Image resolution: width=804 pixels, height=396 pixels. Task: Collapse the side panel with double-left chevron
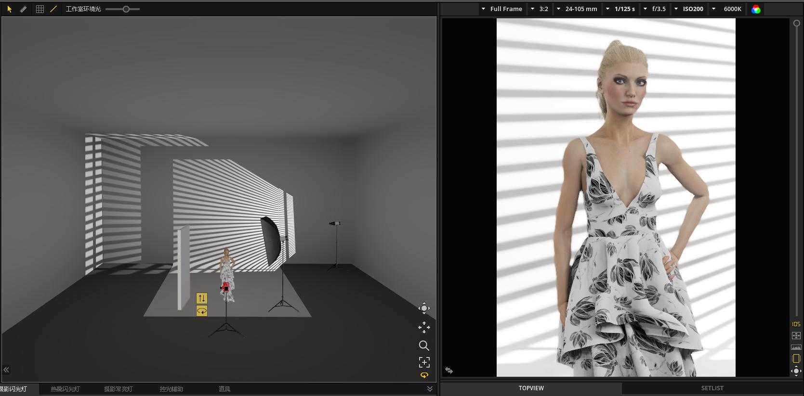(x=6, y=370)
